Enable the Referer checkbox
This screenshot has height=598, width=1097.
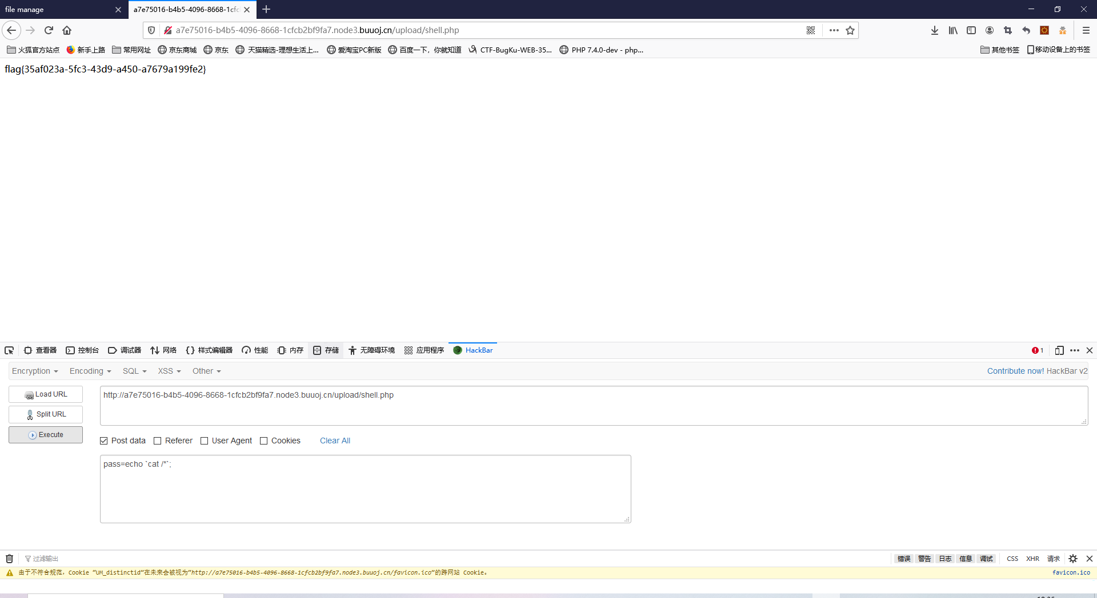click(x=157, y=441)
